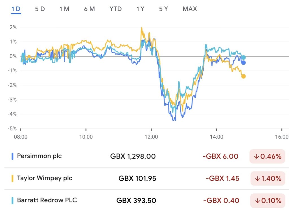Click the Taylor Wimpey 1.40% down badge

(x=267, y=178)
